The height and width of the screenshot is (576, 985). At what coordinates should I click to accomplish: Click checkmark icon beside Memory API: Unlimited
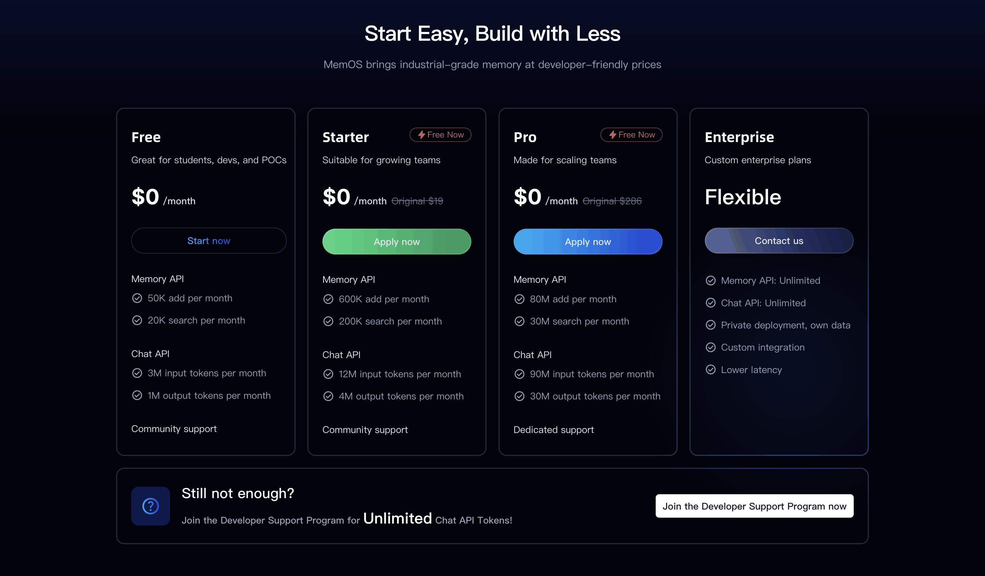711,281
